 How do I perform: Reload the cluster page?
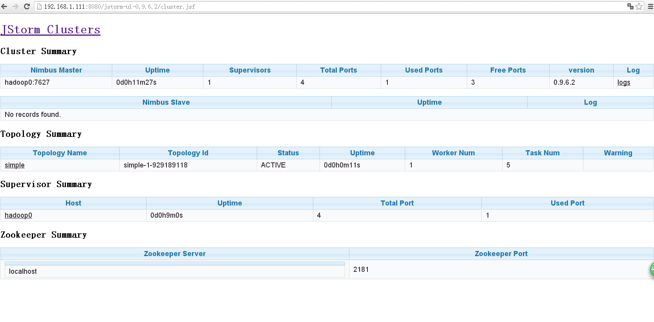point(27,6)
